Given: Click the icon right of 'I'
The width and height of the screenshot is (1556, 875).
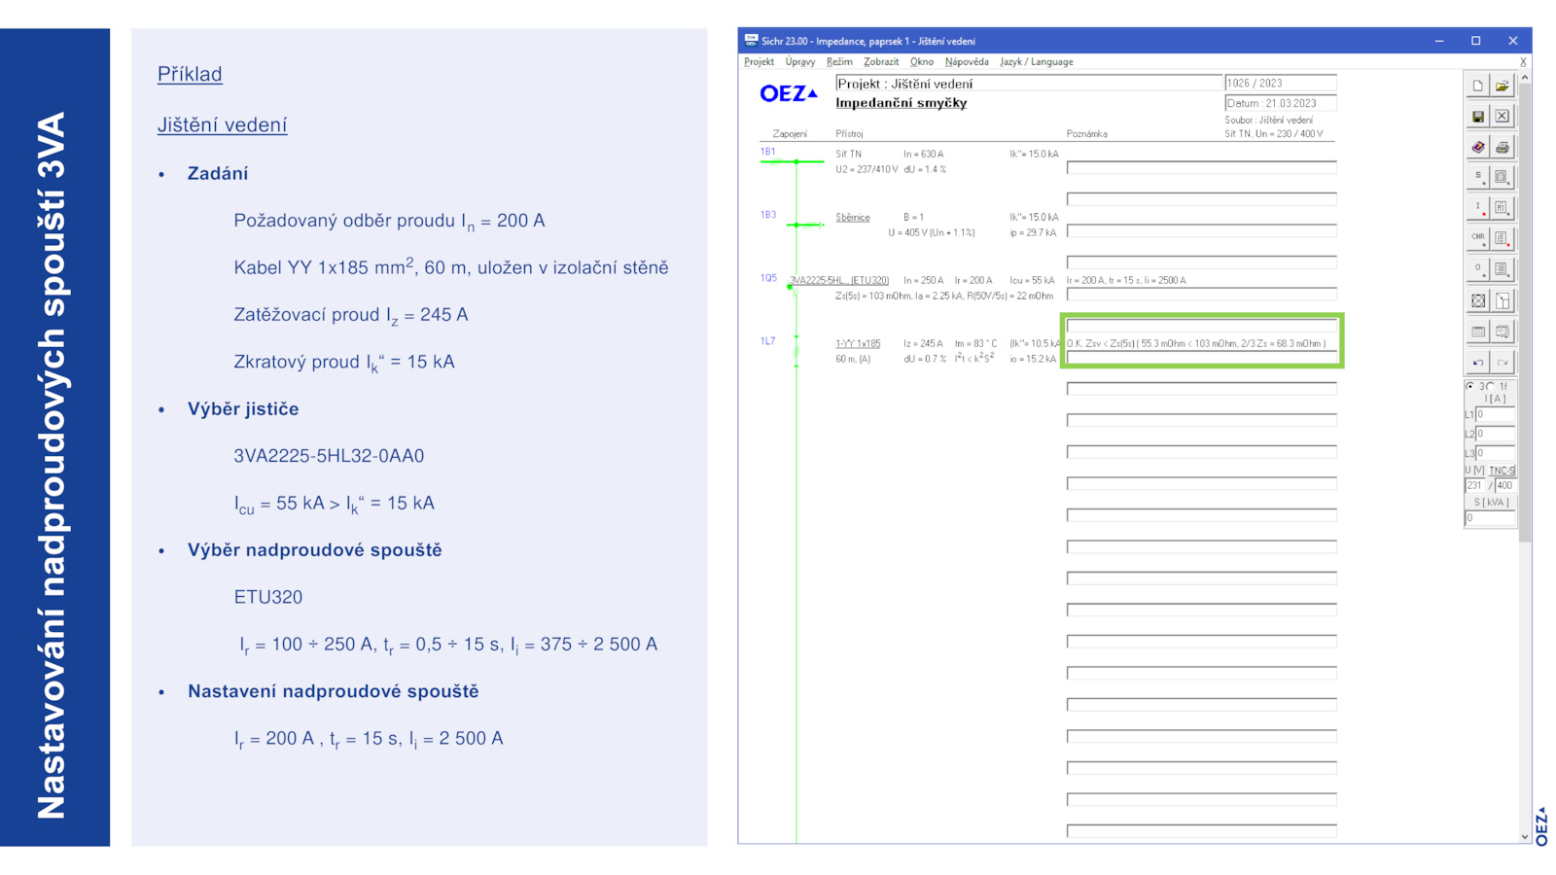Looking at the screenshot, I should [x=1503, y=207].
